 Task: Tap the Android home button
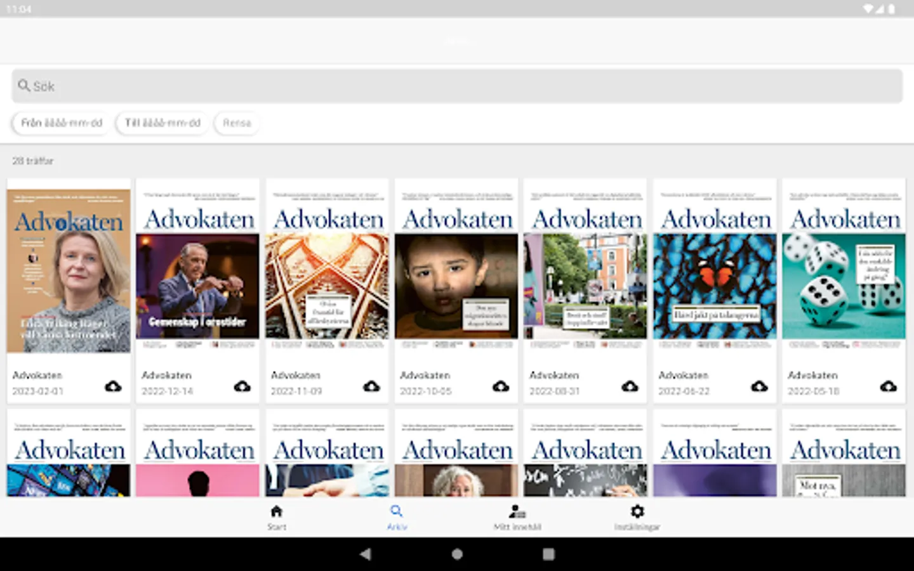457,554
